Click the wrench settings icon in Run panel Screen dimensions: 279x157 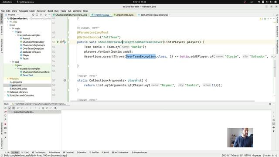pyautogui.click(x=6, y=119)
